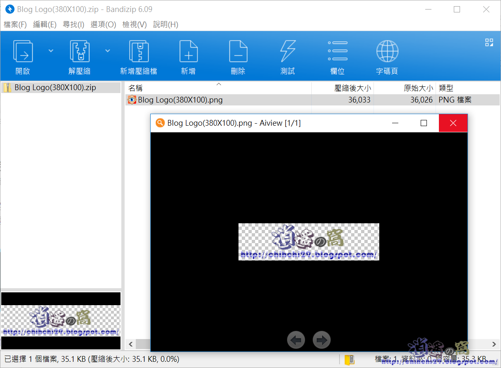Click the Test (測試) lightning icon
This screenshot has width=501, height=368.
(288, 52)
